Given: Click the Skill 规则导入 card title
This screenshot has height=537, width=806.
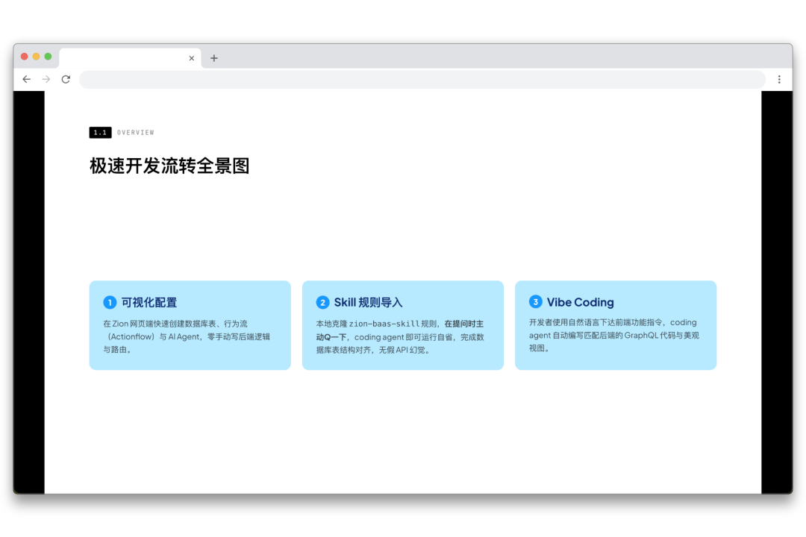Looking at the screenshot, I should coord(368,302).
